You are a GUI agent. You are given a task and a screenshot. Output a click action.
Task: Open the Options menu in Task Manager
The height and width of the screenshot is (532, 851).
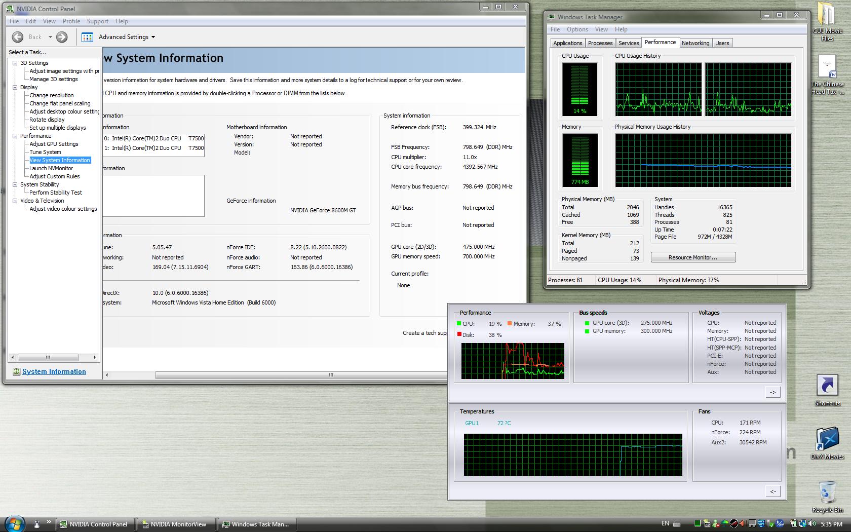point(577,29)
